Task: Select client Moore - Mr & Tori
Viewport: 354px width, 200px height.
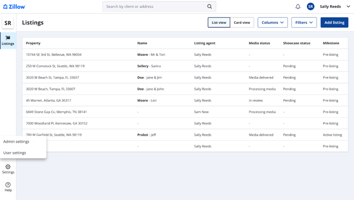Action: pyautogui.click(x=151, y=55)
